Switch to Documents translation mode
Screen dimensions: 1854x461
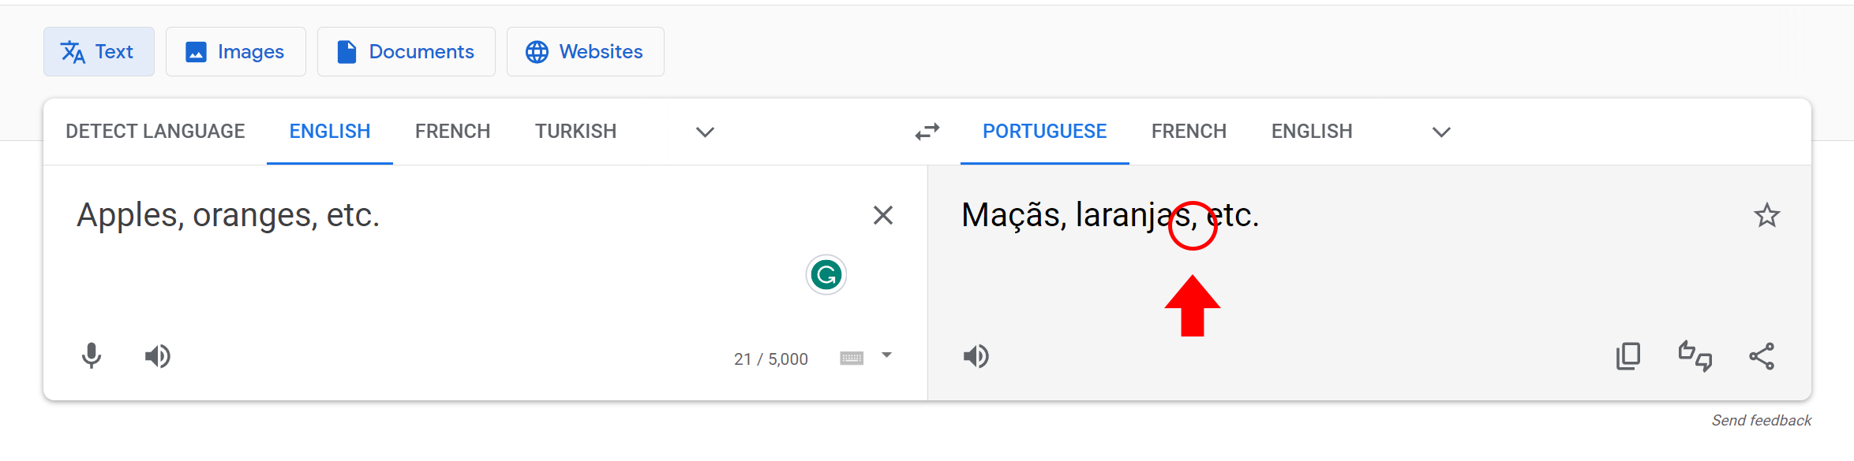point(406,51)
